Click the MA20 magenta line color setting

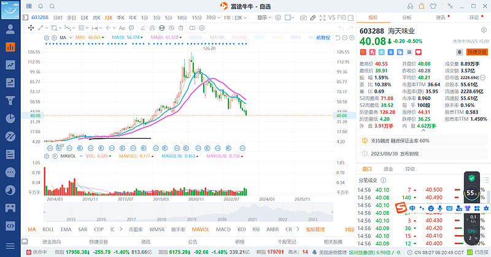[166, 37]
